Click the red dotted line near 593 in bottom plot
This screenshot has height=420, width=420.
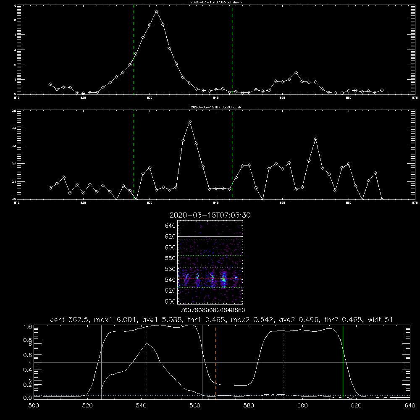pos(283,362)
